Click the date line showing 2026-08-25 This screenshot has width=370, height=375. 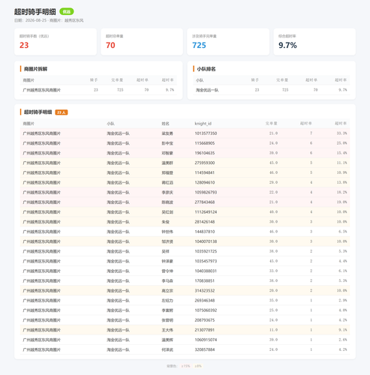coord(49,20)
